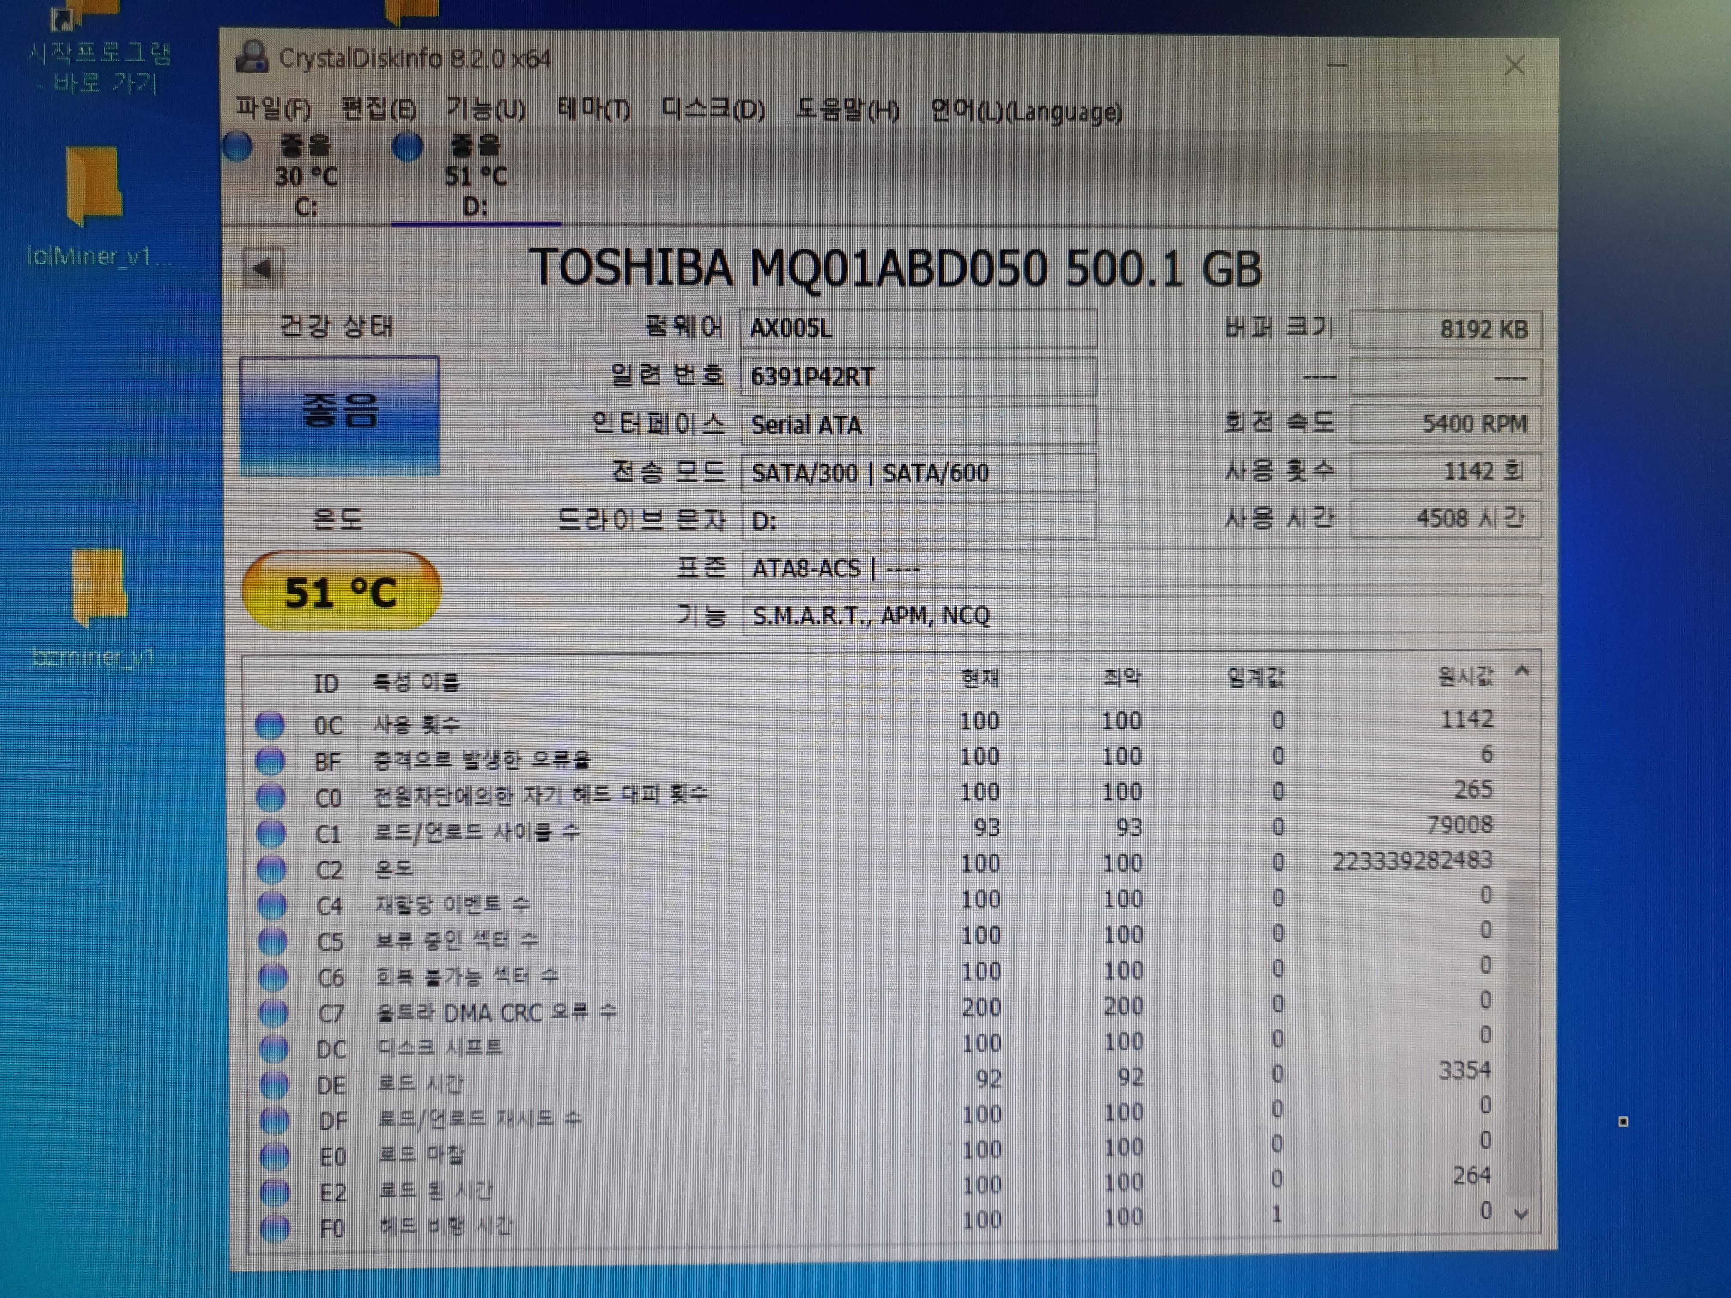The image size is (1731, 1298).
Task: Click the scroll down arrow of attribute list
Action: (1521, 1214)
